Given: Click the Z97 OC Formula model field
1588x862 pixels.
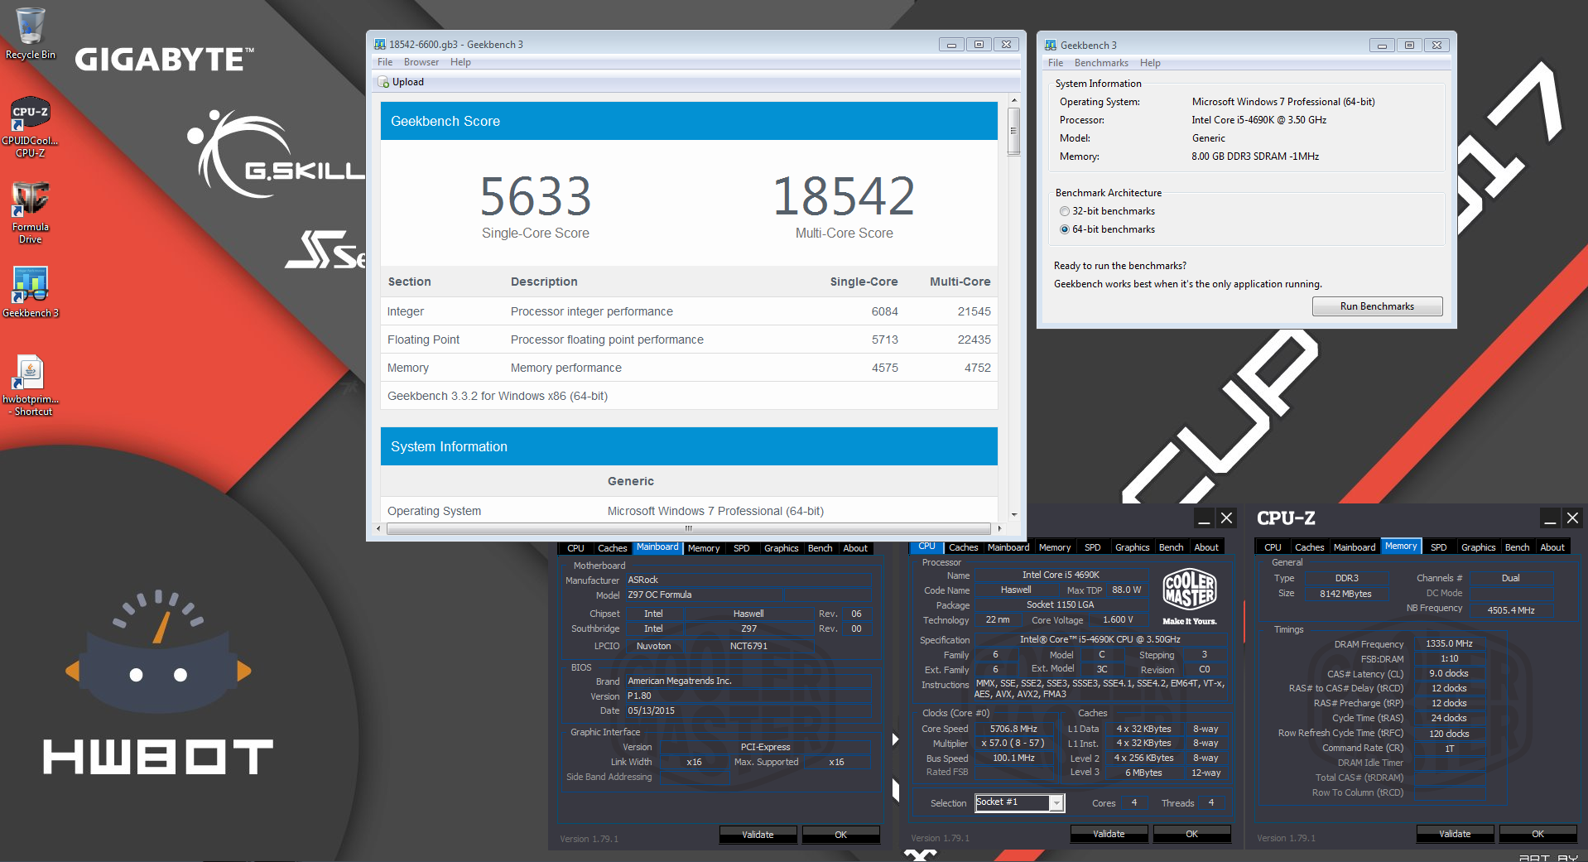Looking at the screenshot, I should coord(748,595).
